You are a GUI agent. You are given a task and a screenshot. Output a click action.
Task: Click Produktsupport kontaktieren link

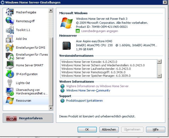tap(84, 101)
